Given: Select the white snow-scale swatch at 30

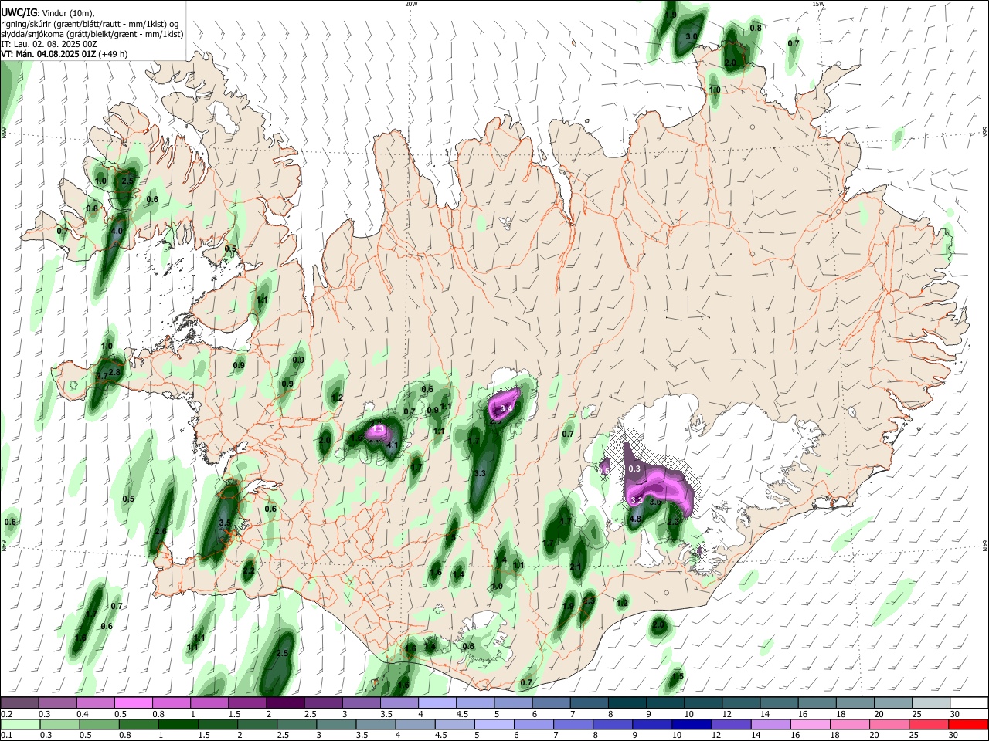Looking at the screenshot, I should (x=967, y=703).
